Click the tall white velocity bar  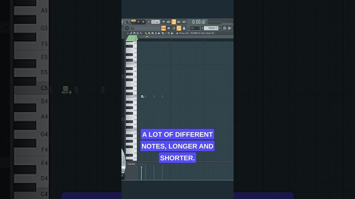point(141,173)
